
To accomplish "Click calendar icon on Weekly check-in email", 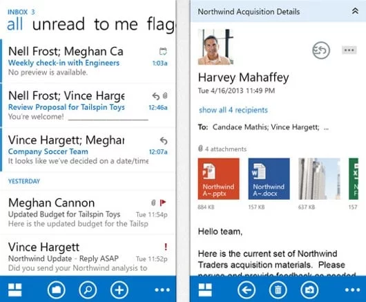I will click(163, 51).
